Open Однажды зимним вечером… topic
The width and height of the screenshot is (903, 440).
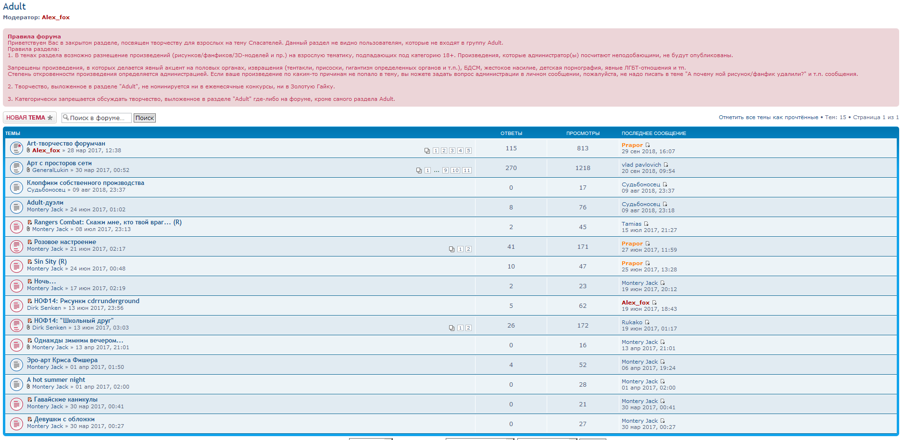click(x=78, y=340)
